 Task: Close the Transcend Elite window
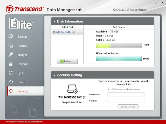[163, 3]
